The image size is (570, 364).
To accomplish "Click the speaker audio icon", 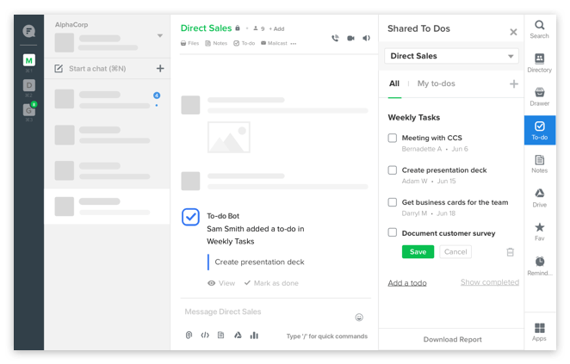I will point(367,38).
